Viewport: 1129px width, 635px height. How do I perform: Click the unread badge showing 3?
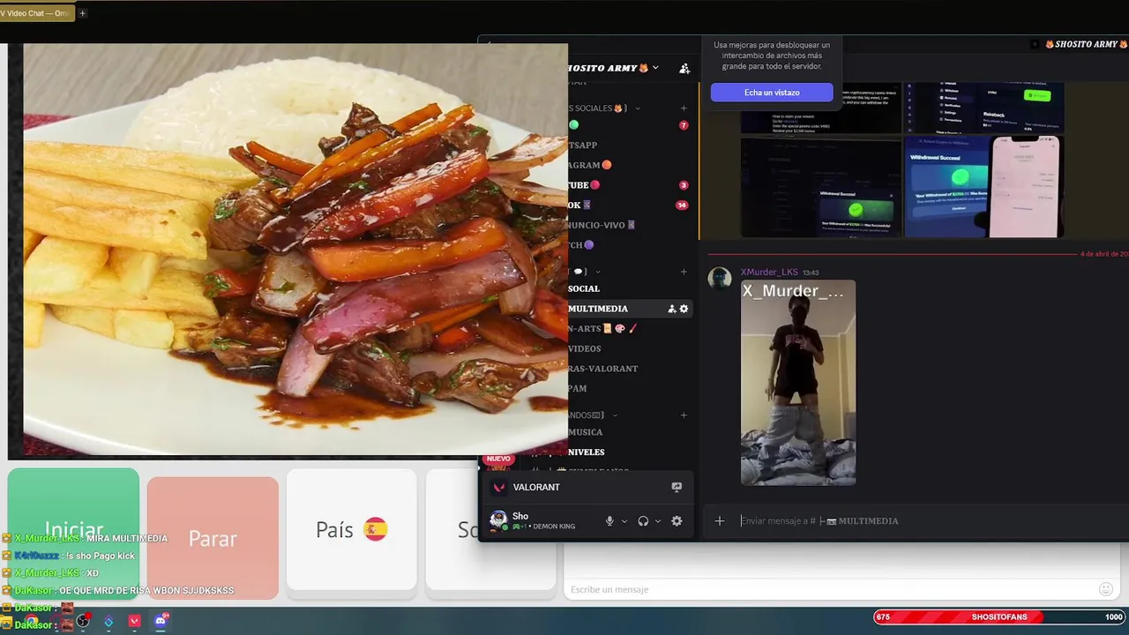coord(684,185)
